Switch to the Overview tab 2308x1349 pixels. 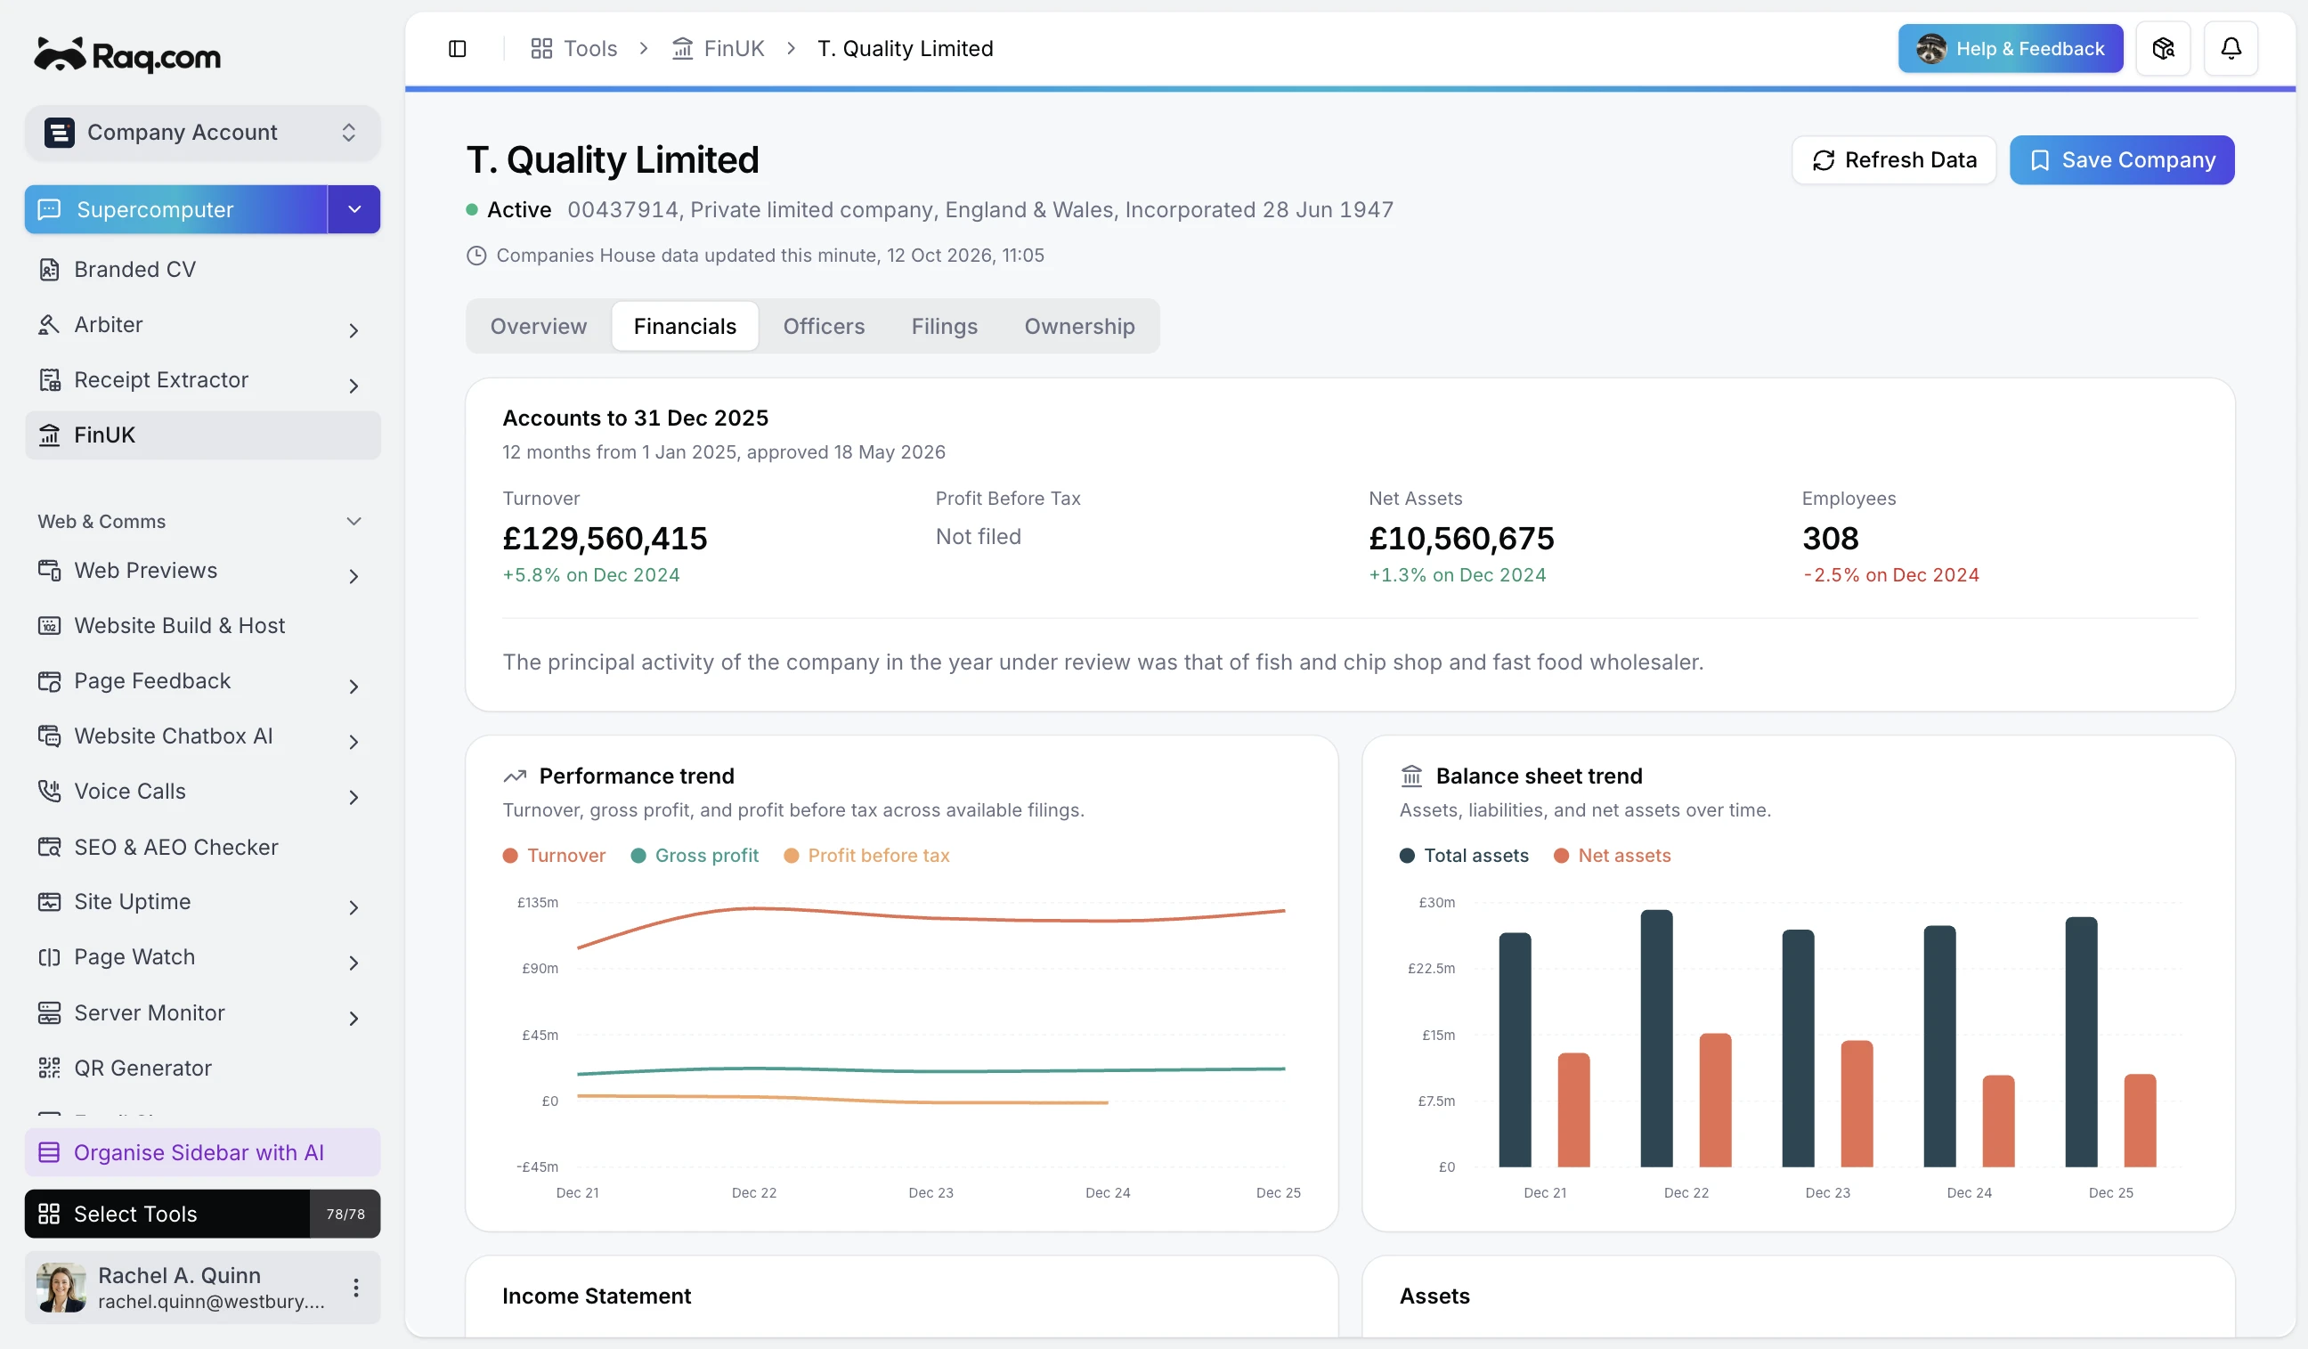click(x=539, y=326)
